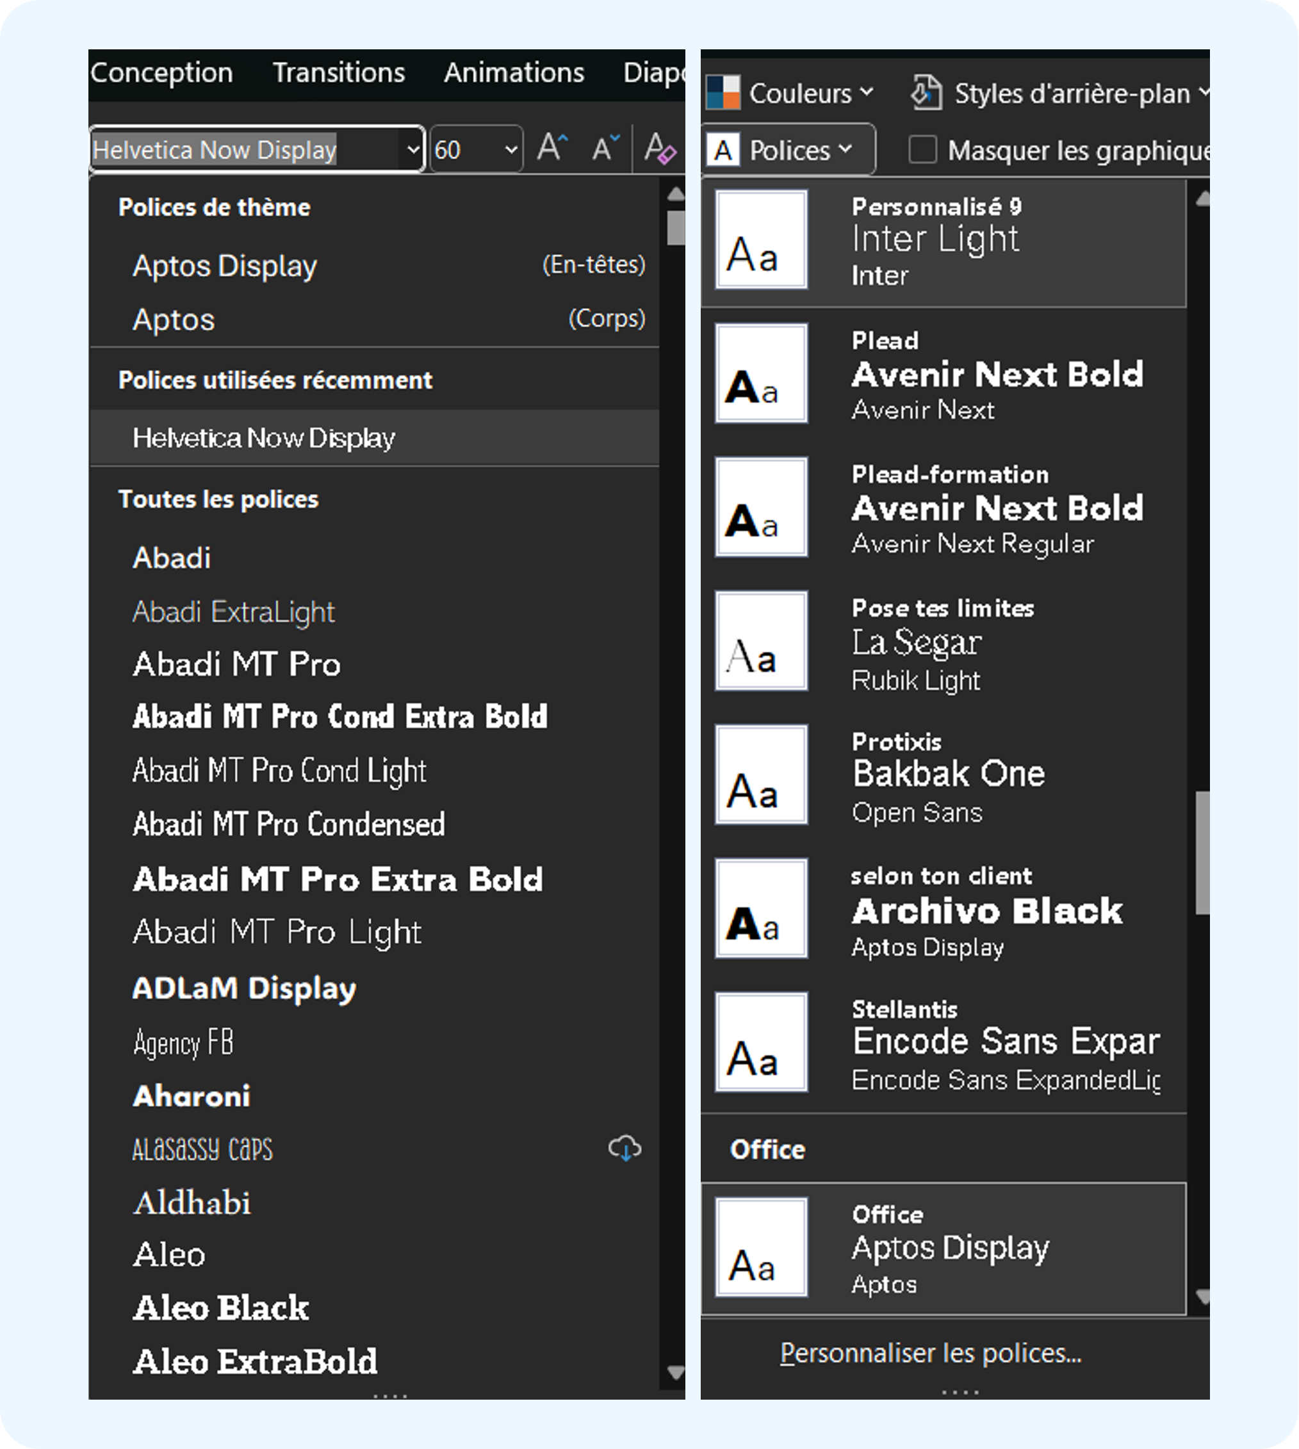The image size is (1299, 1449).
Task: Click the cloud download icon beside Alasassy Caps
Action: pos(625,1148)
